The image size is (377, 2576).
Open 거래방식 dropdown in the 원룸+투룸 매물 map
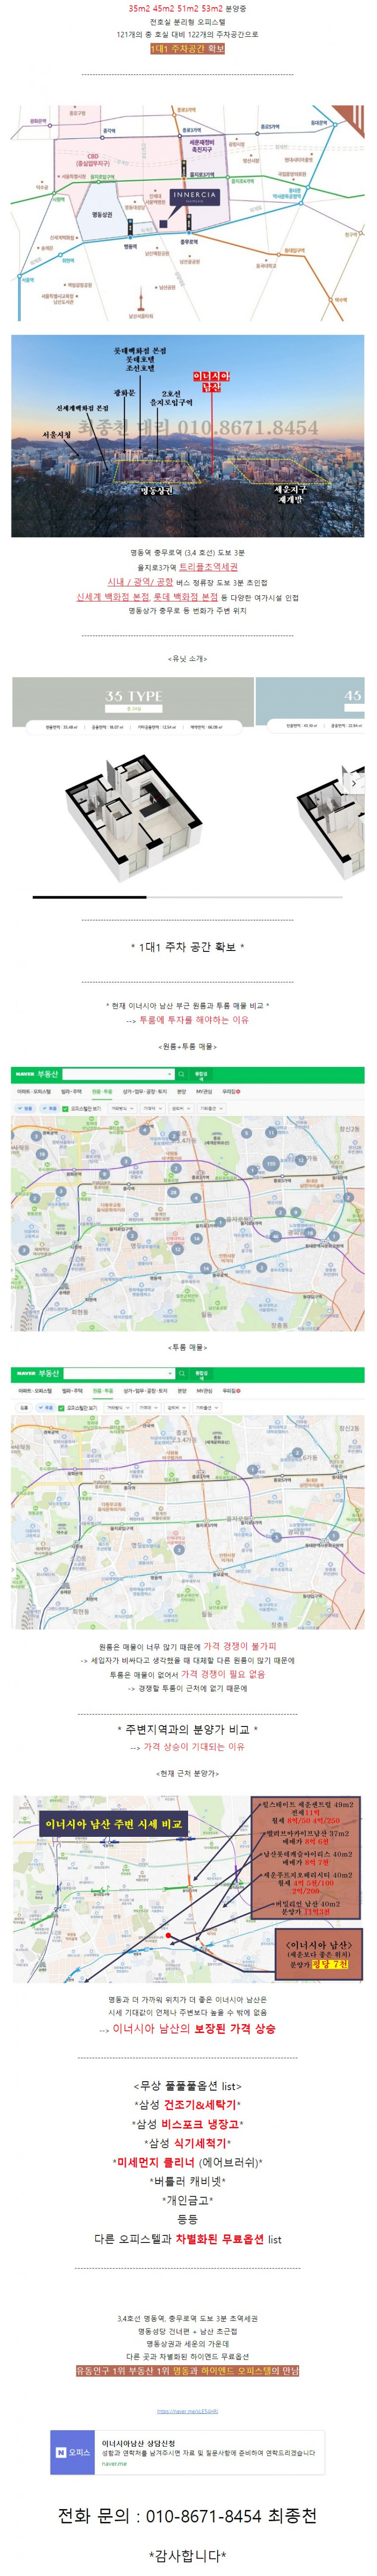[x=121, y=1108]
